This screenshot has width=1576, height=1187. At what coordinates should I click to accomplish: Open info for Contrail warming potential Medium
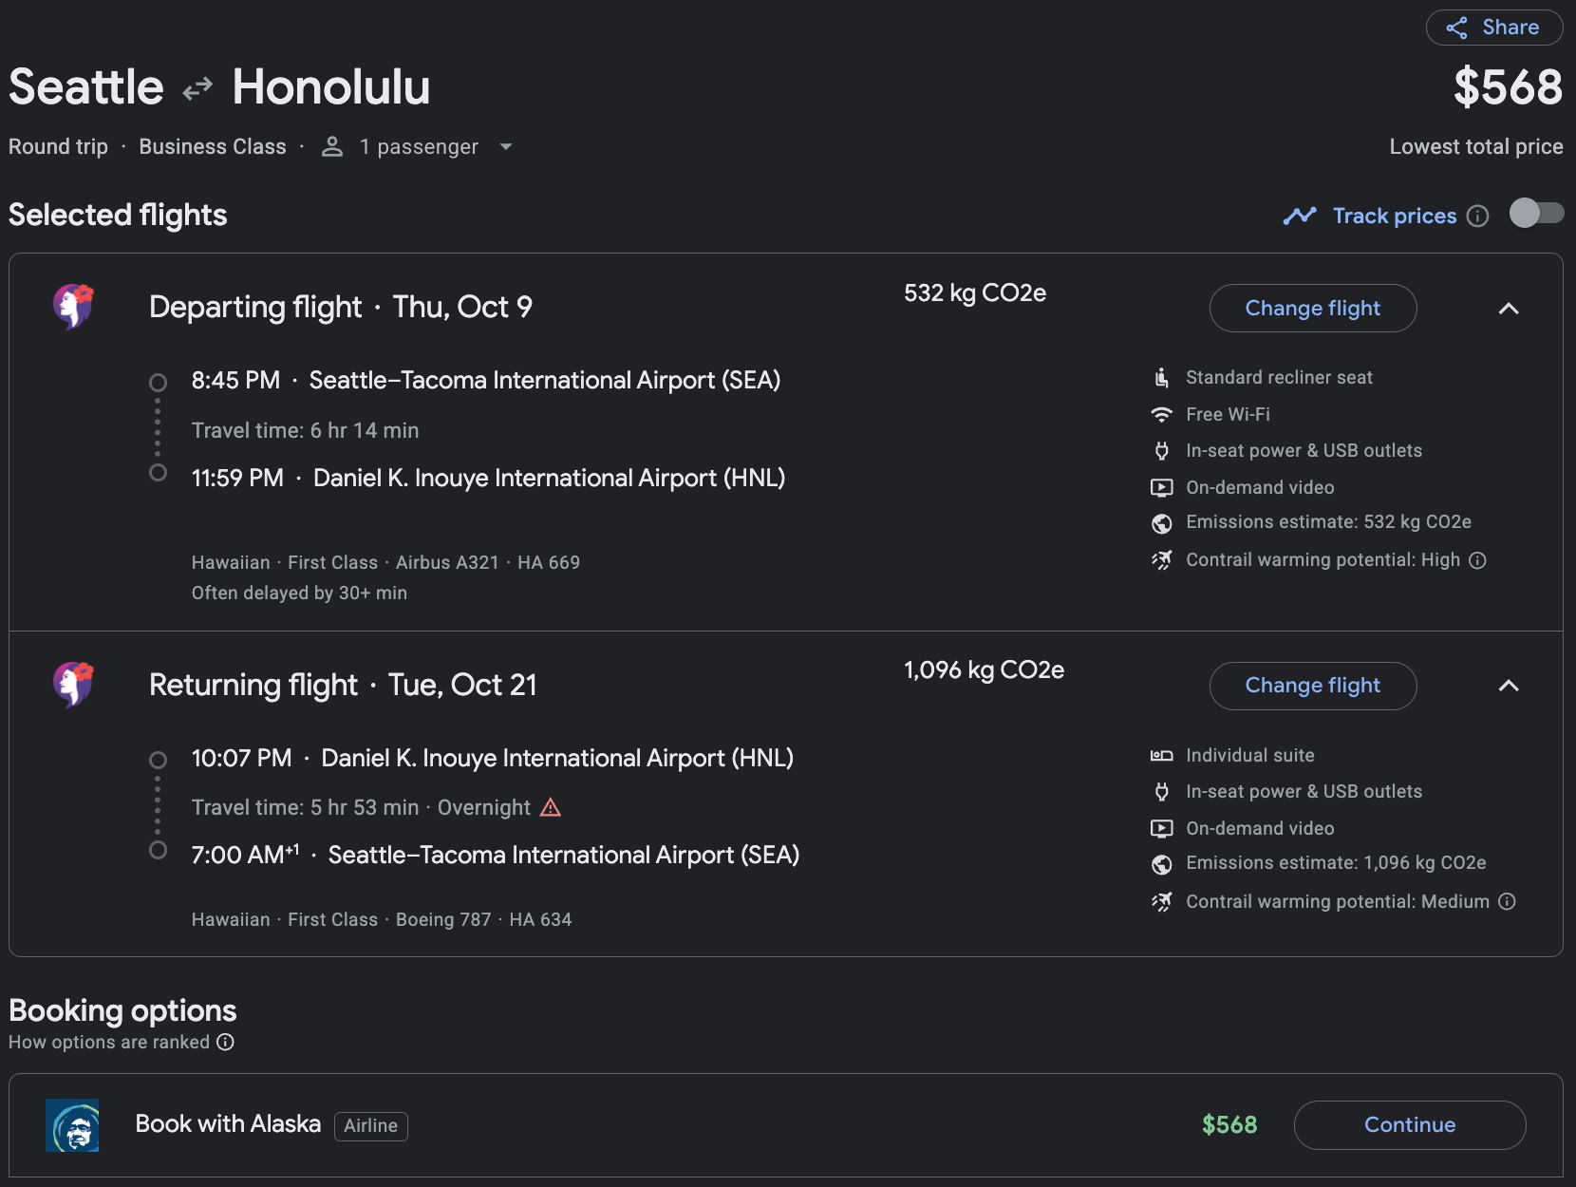point(1507,902)
